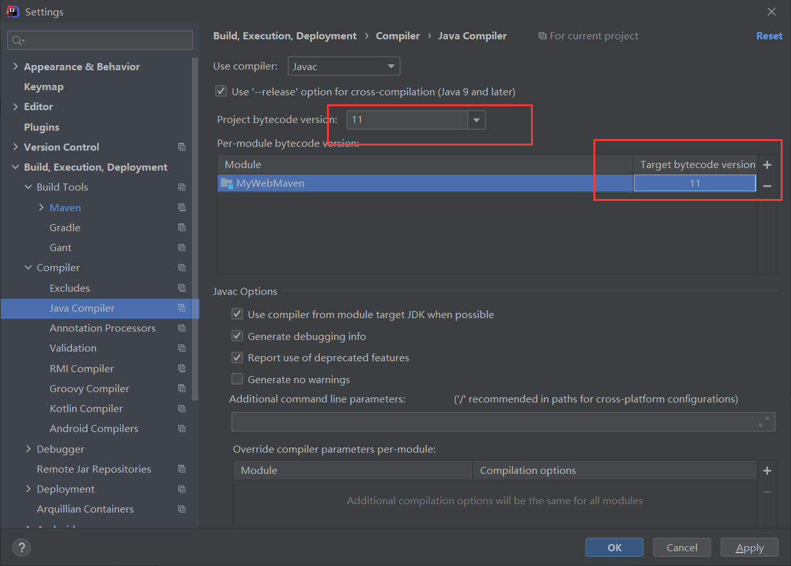The image size is (791, 566).
Task: Open Remote Jar Repositories settings
Action: click(94, 469)
